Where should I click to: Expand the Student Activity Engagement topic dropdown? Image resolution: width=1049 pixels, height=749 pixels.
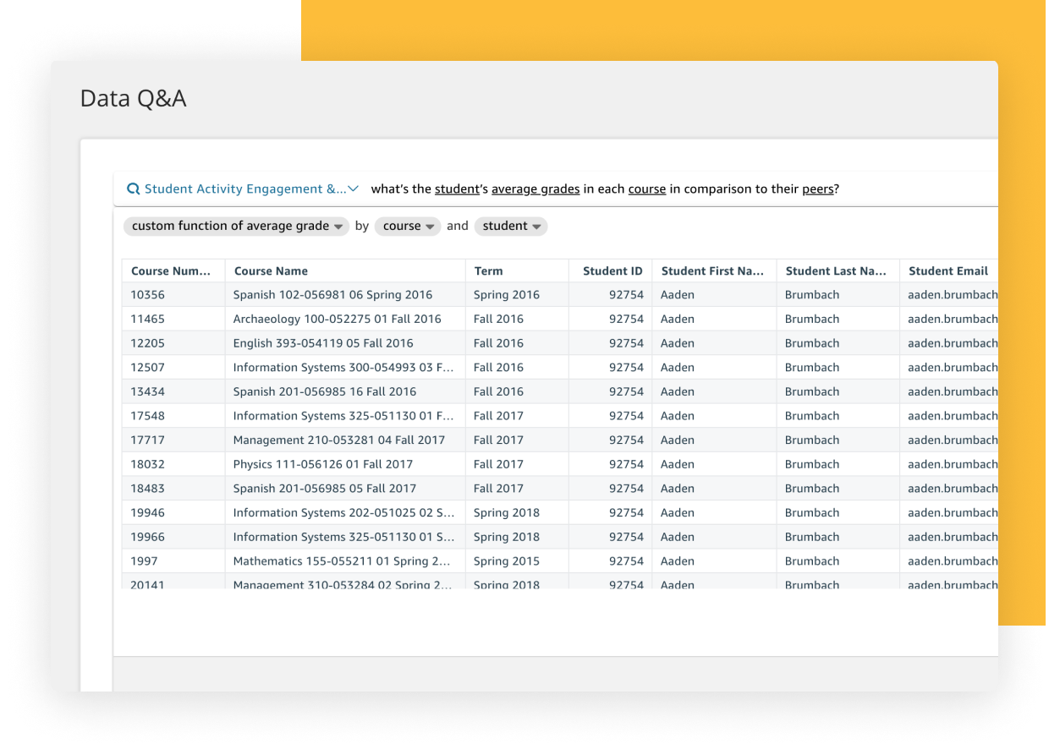pos(353,189)
